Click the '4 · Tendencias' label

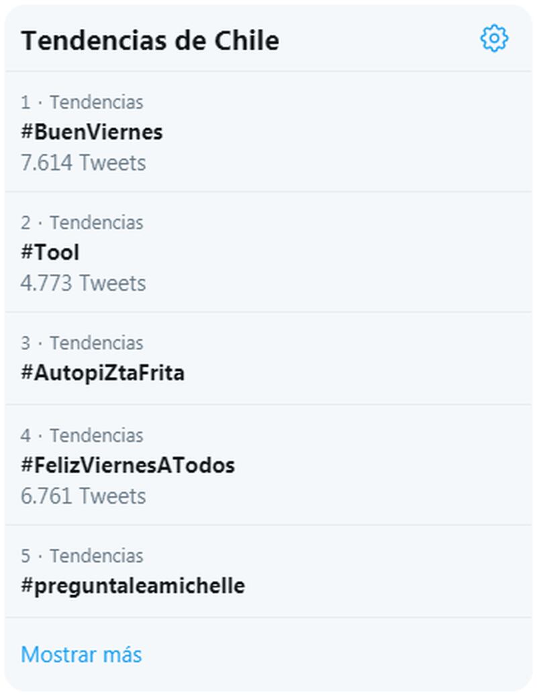click(x=82, y=435)
